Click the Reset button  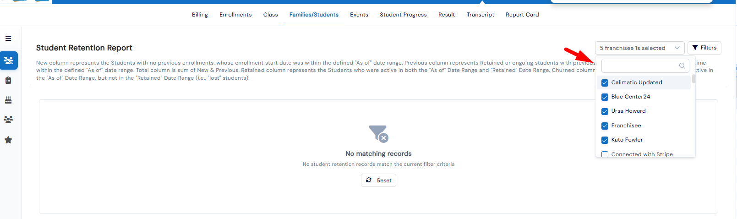[378, 180]
